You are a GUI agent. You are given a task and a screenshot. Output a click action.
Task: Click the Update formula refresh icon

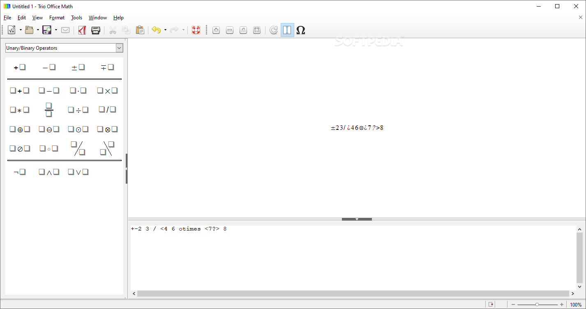click(x=274, y=30)
